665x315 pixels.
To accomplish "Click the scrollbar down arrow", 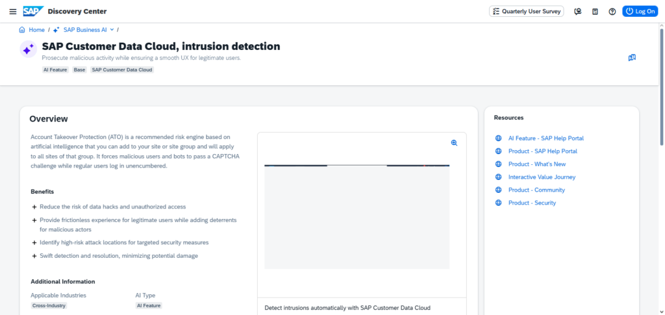I will (661, 312).
